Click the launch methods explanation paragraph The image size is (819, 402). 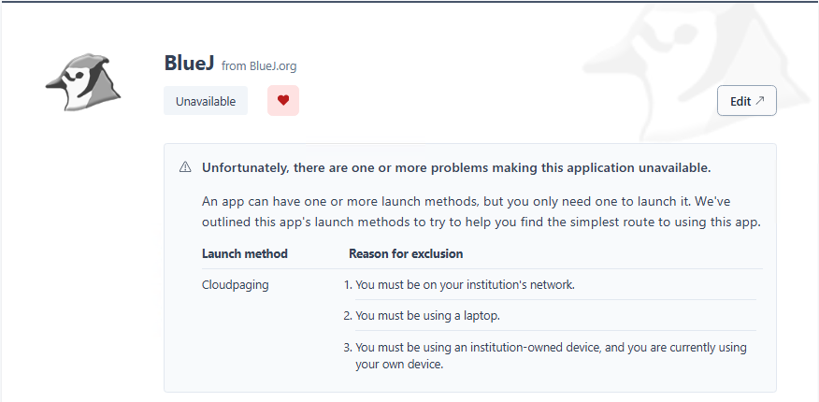pos(481,201)
